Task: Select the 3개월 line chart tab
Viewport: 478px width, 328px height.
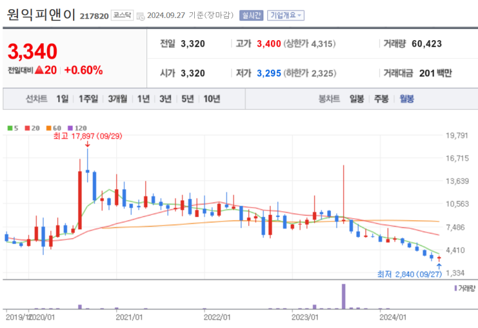Action: click(x=117, y=99)
